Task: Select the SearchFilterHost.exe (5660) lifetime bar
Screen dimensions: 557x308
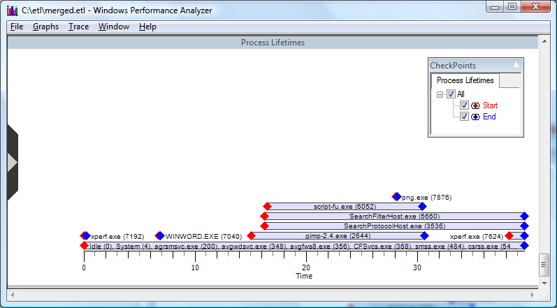Action: click(394, 216)
